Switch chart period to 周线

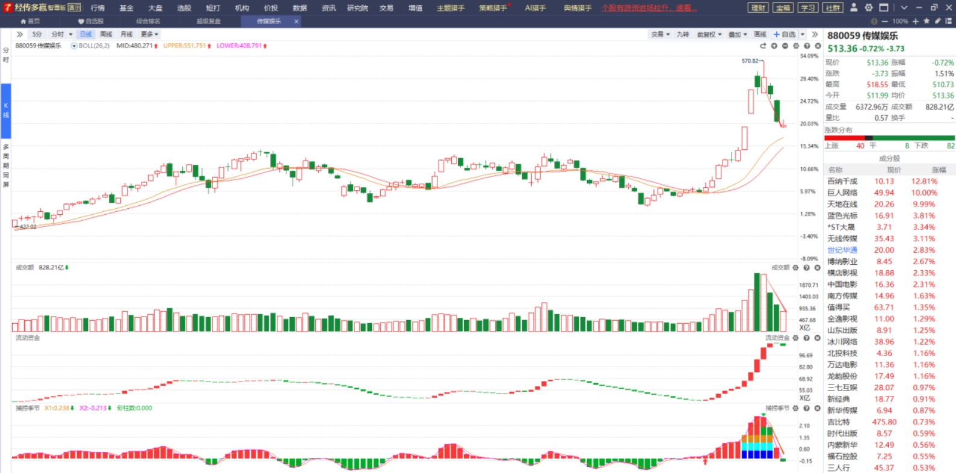pyautogui.click(x=106, y=34)
